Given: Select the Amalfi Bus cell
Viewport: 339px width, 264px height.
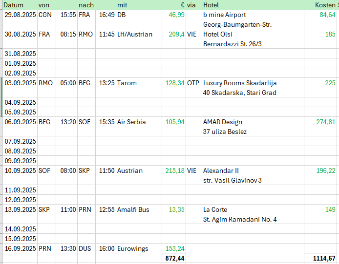Looking at the screenshot, I should pyautogui.click(x=139, y=214).
